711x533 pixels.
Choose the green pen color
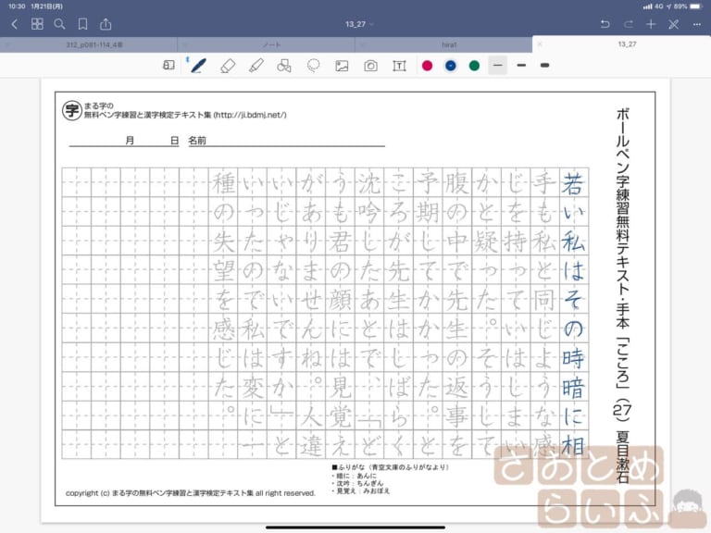[x=474, y=66]
